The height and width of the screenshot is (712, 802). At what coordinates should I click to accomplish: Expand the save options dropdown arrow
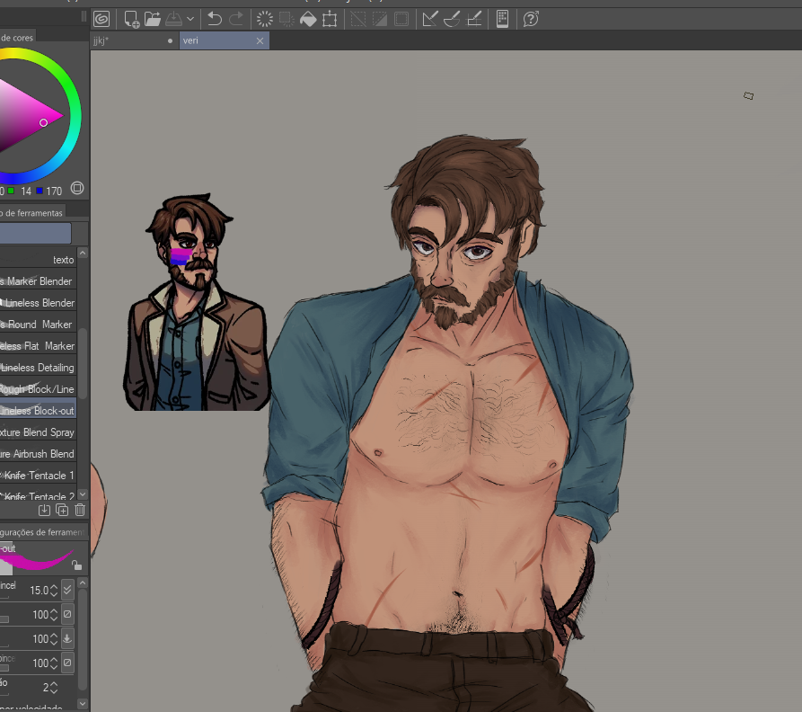tap(190, 20)
